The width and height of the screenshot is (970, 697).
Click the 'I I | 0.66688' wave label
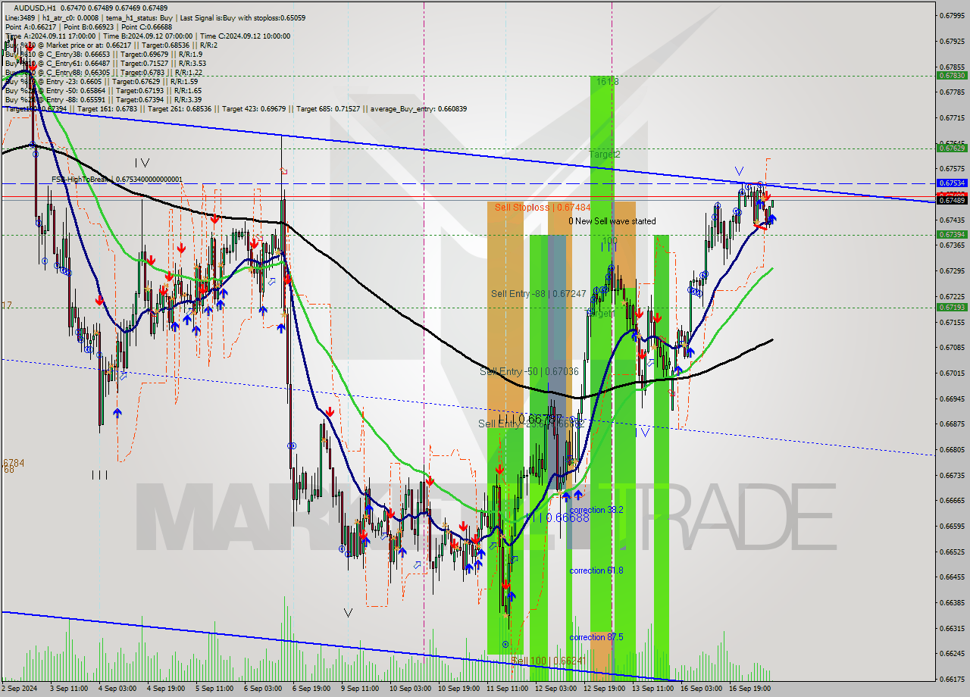tap(558, 517)
